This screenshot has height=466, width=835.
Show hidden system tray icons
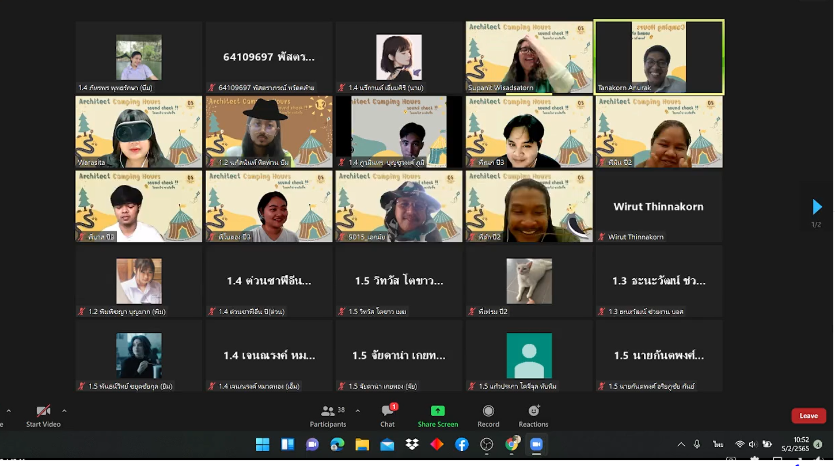coord(681,444)
